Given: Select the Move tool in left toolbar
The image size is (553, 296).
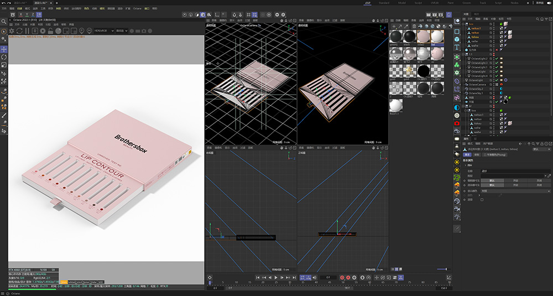Looking at the screenshot, I should point(4,49).
